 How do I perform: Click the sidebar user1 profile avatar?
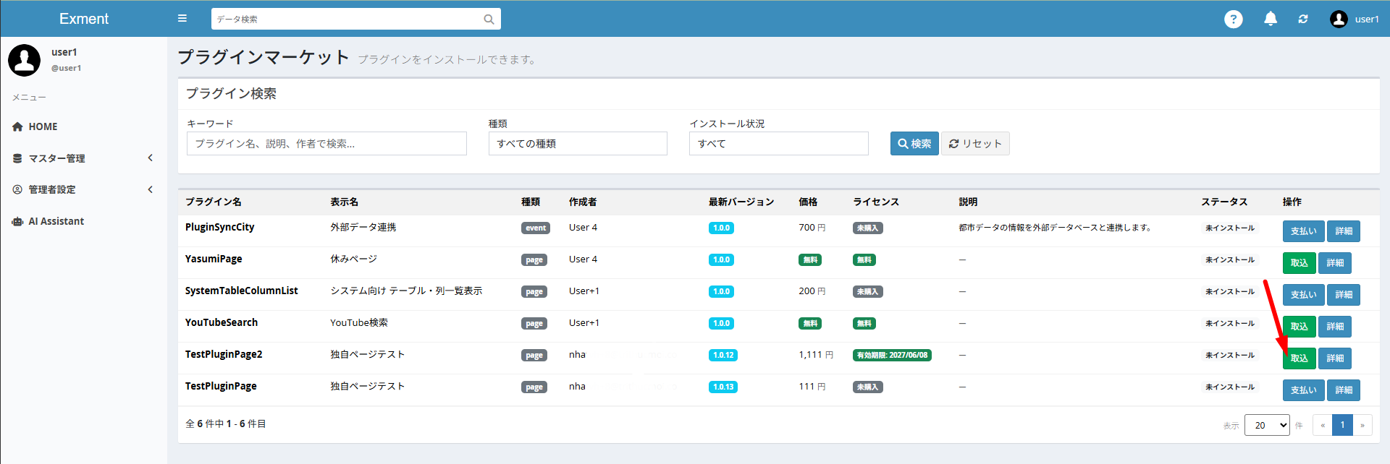(x=25, y=60)
